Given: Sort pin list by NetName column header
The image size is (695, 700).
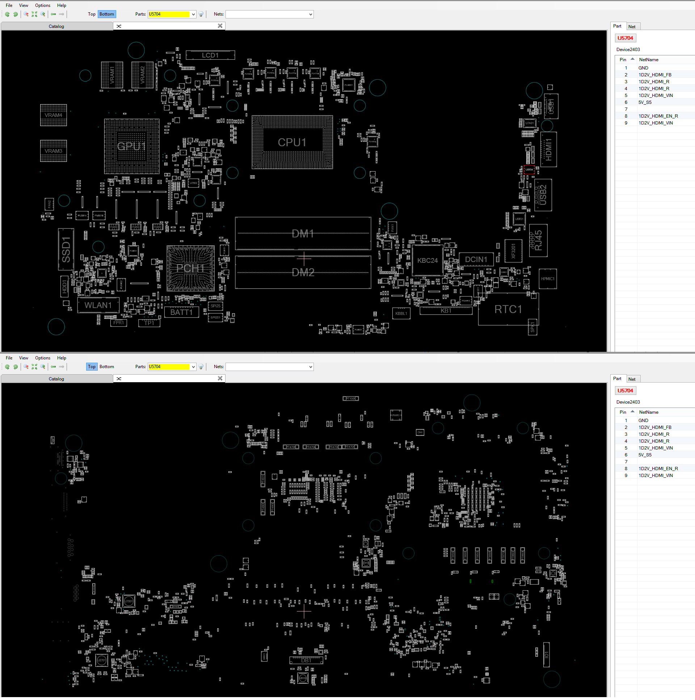Looking at the screenshot, I should [649, 59].
